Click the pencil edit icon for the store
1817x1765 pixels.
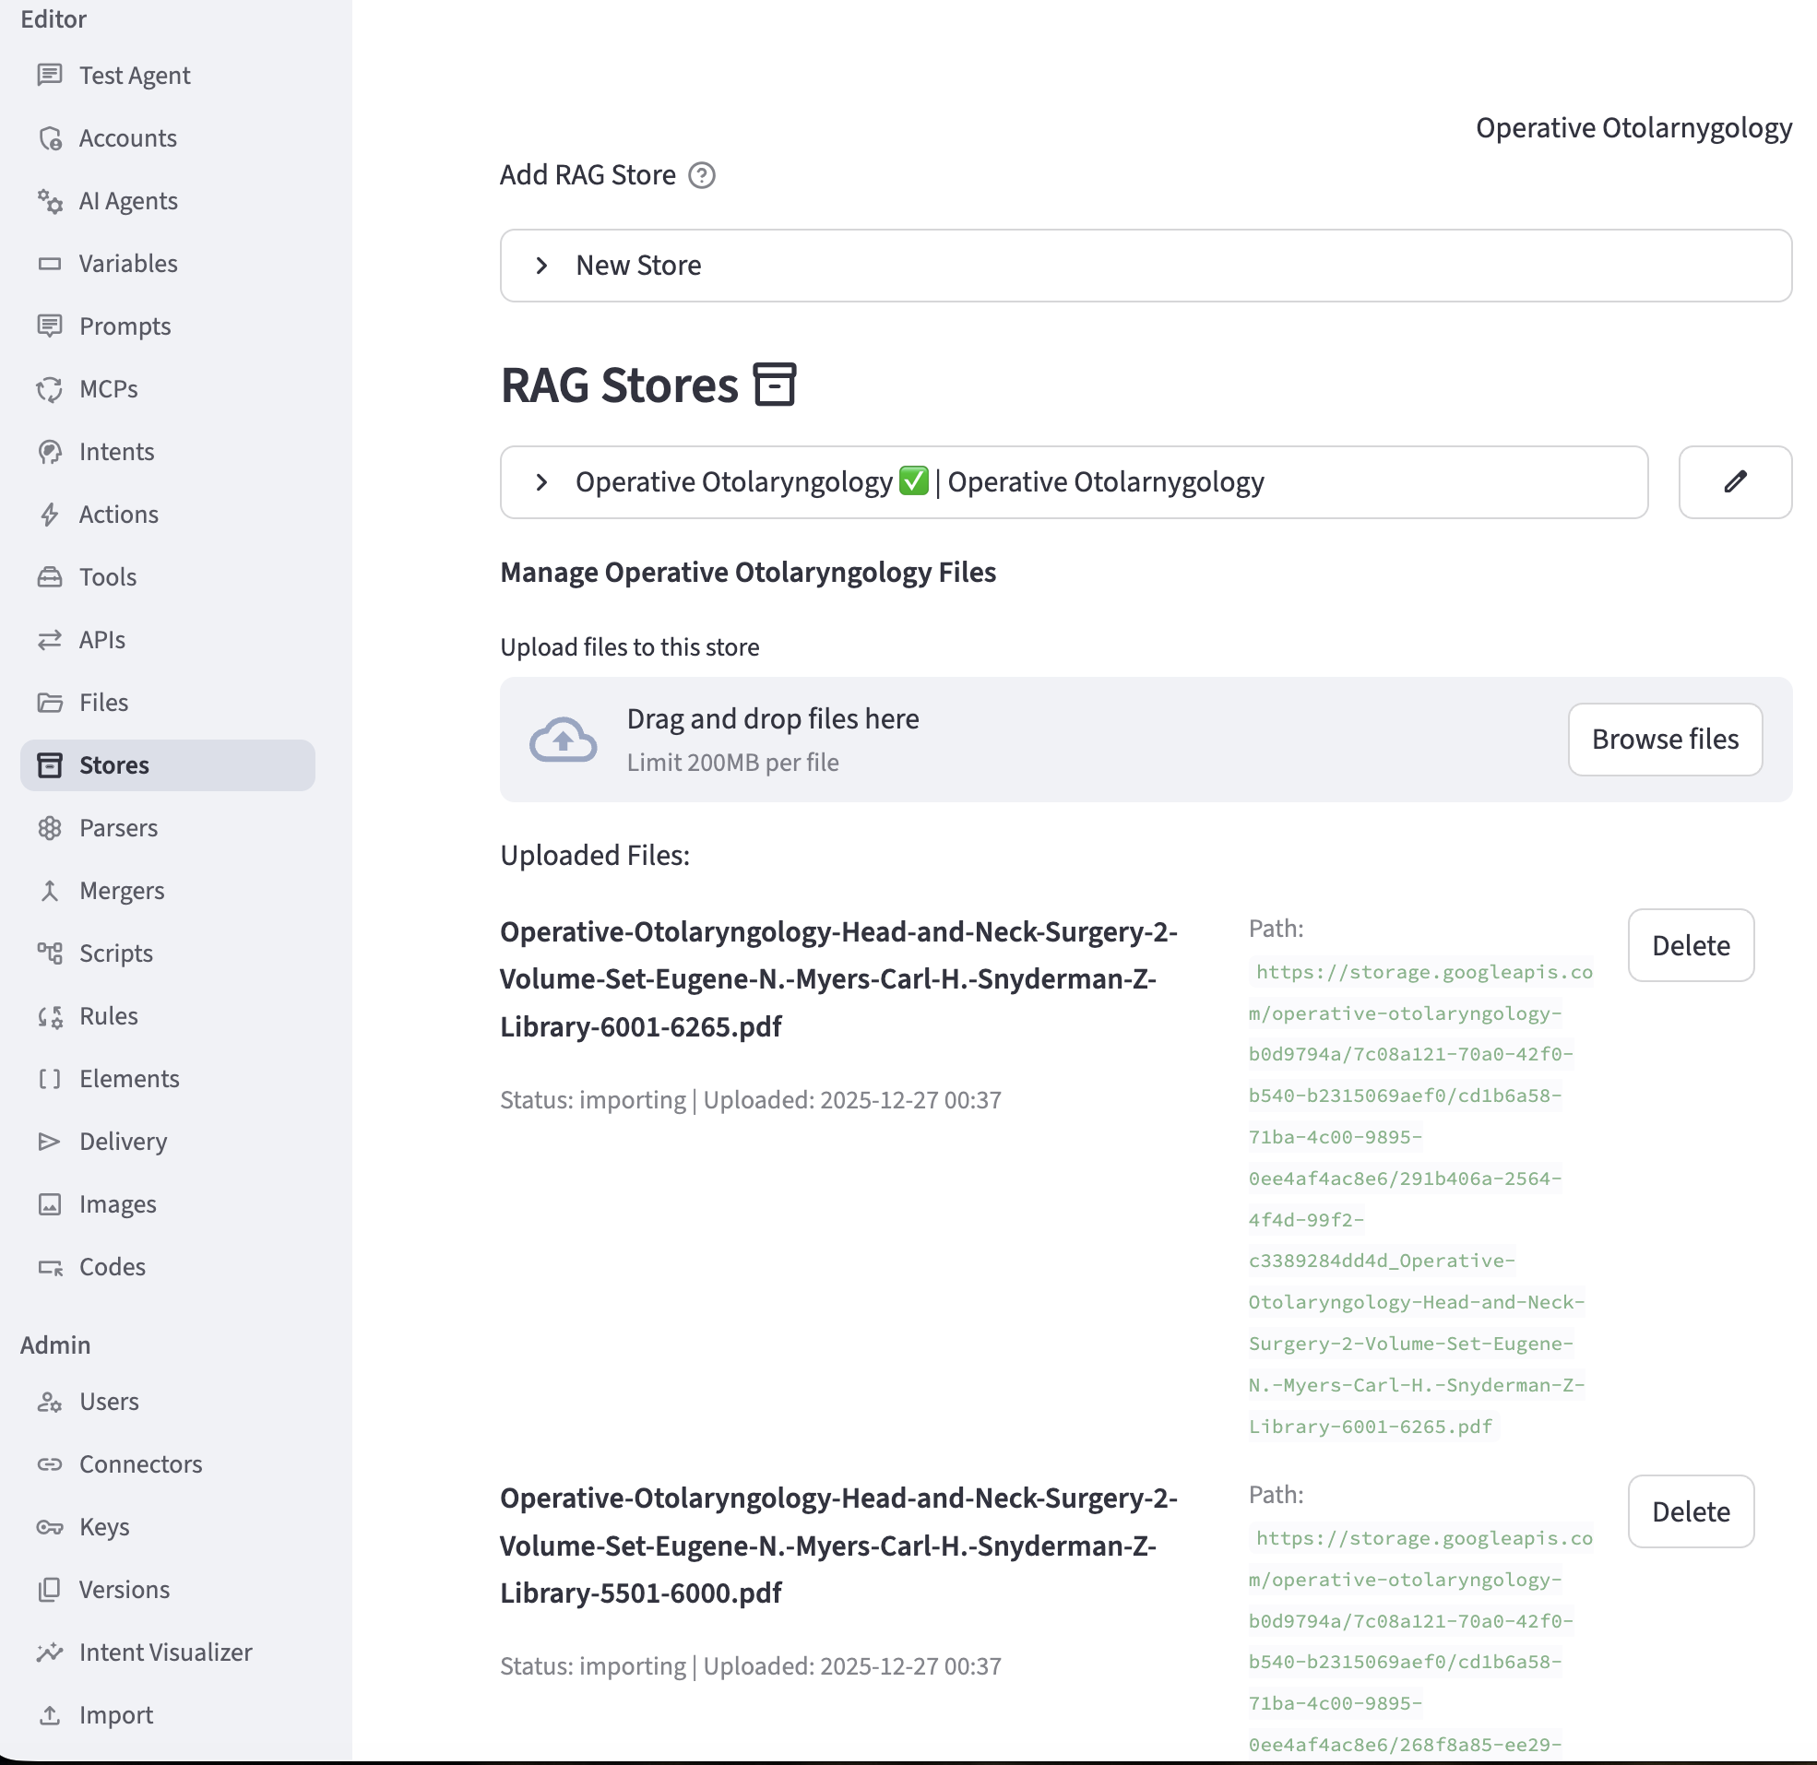coord(1735,482)
